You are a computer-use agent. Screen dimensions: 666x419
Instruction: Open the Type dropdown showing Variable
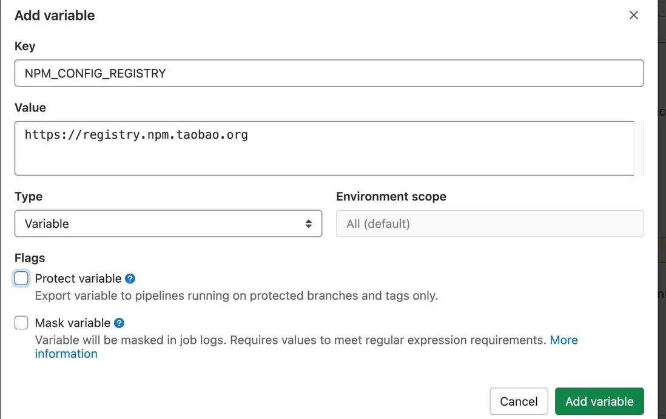click(x=168, y=223)
